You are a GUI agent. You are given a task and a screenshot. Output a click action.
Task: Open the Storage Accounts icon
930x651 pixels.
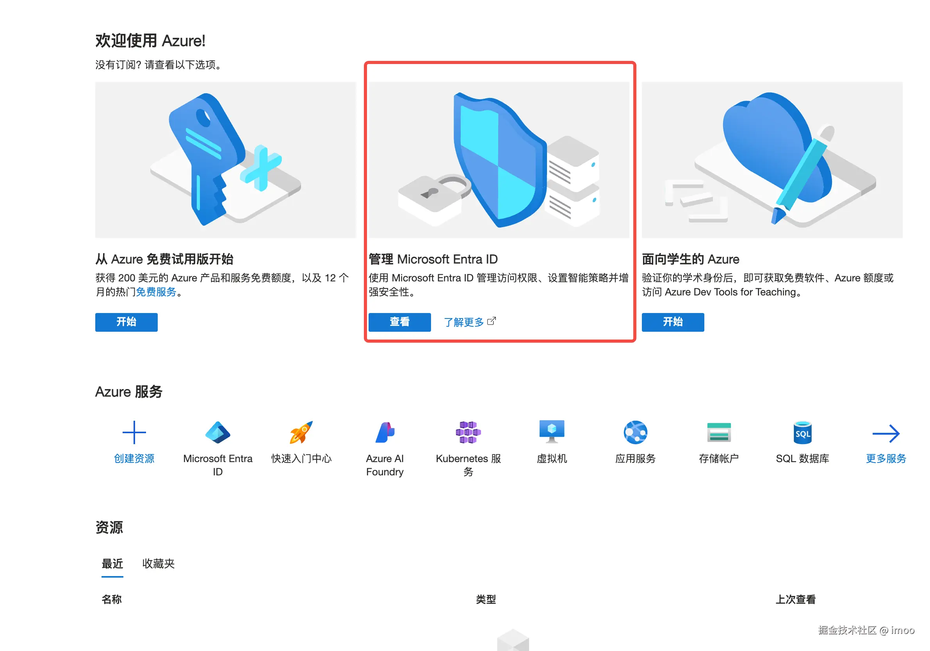point(718,432)
